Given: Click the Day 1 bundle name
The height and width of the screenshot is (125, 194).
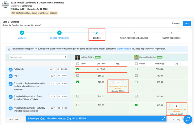Looking at the screenshot, I should tap(16, 75).
